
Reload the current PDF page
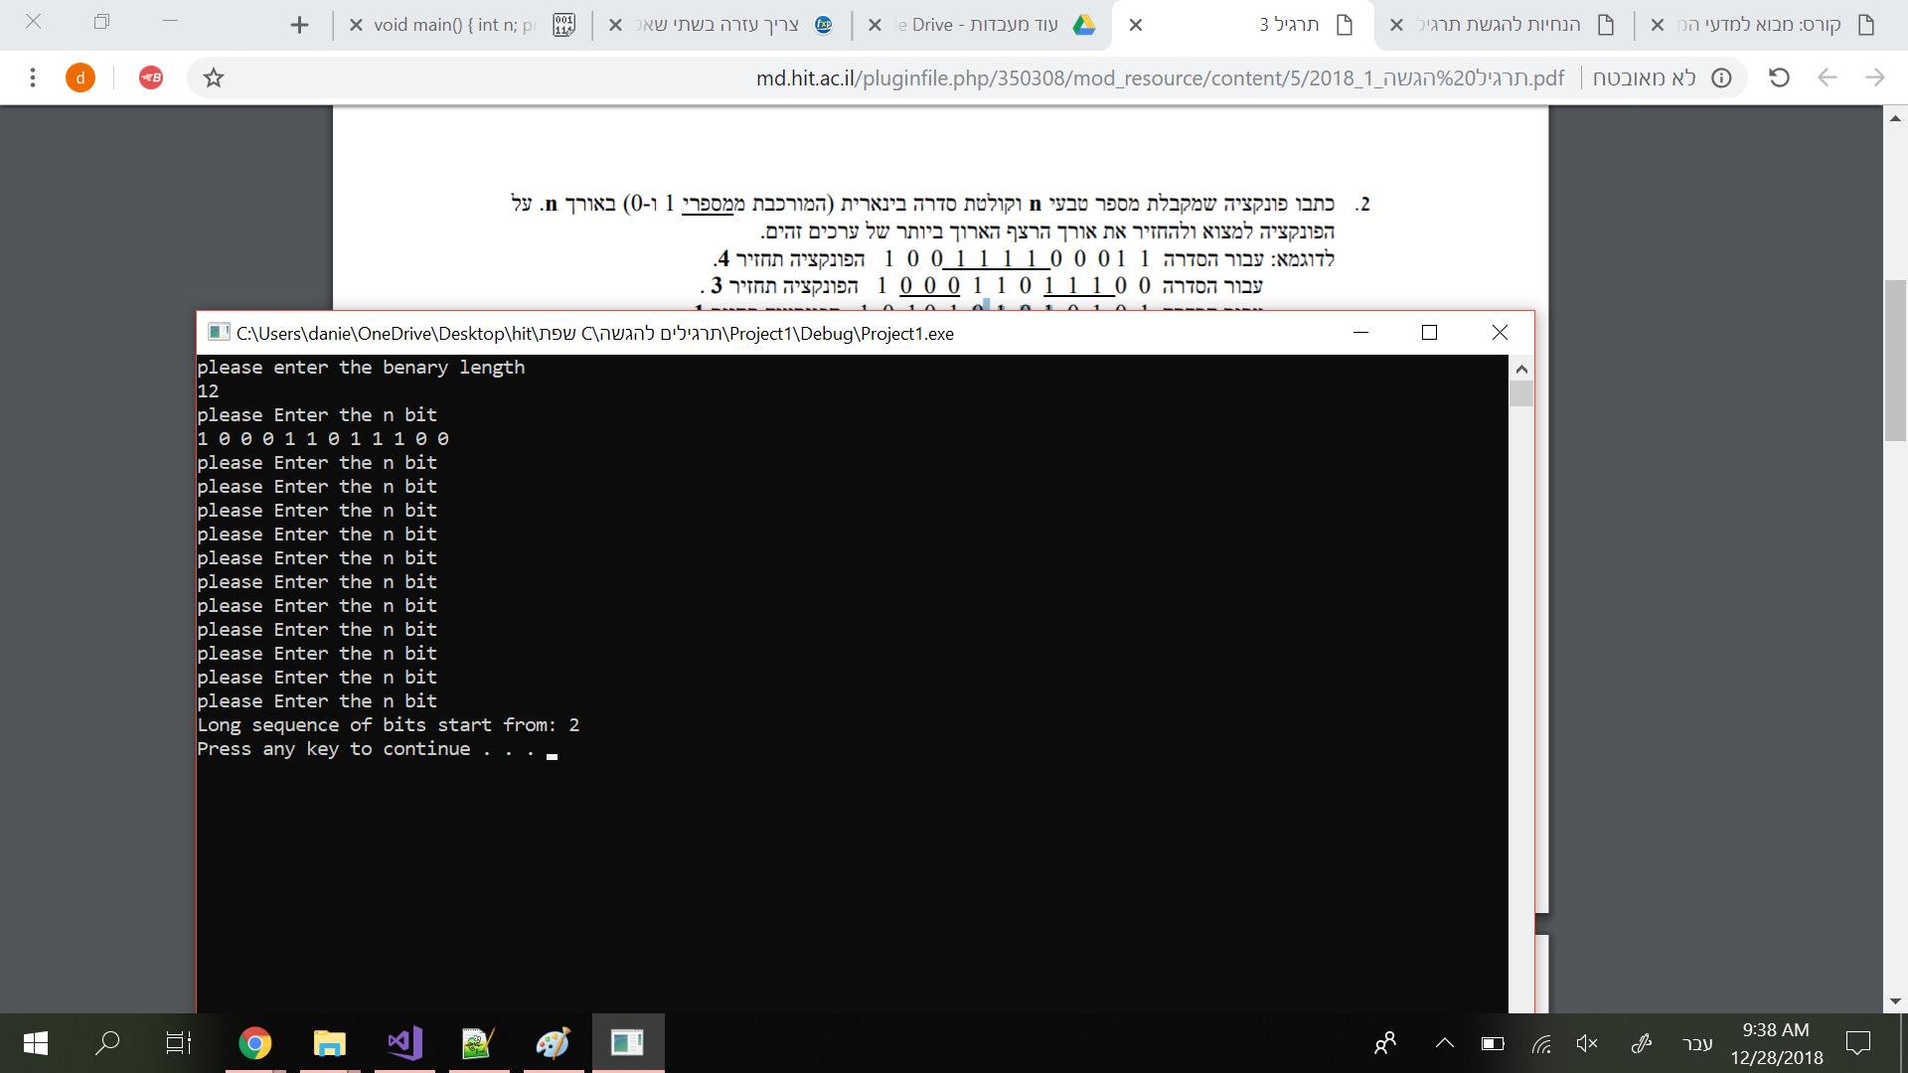pos(1779,77)
